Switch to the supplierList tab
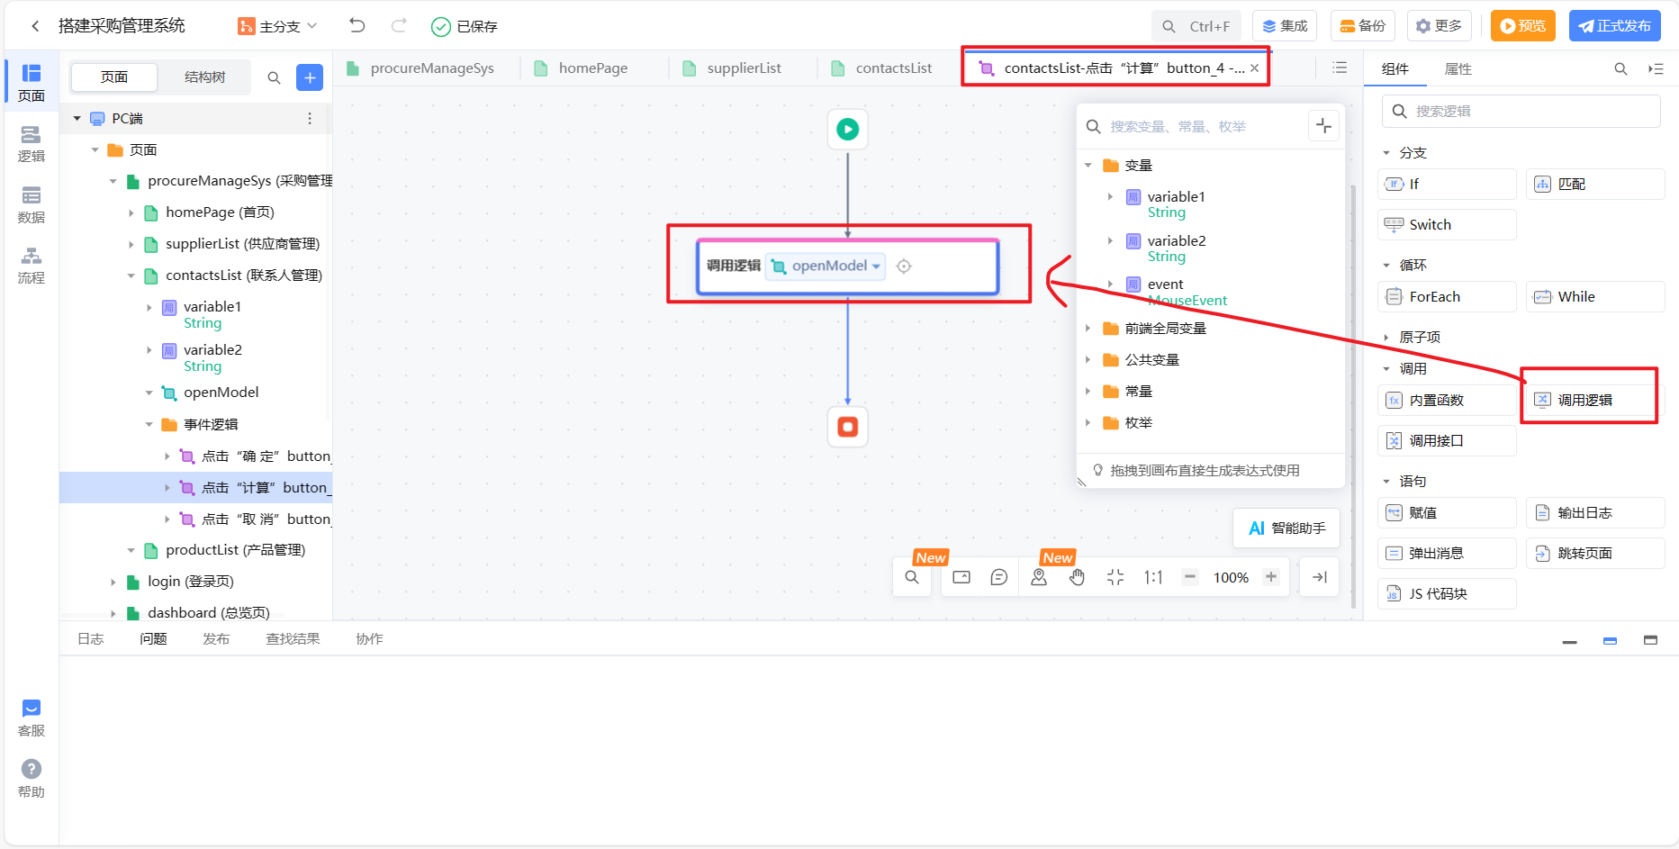Viewport: 1679px width, 849px height. pos(733,68)
